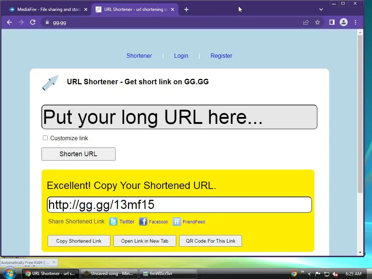Click the Facebook logo icon
This screenshot has width=372, height=279.
143,222
